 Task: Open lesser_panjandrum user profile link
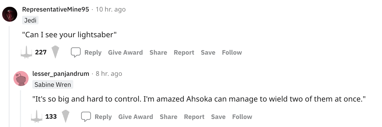click(x=61, y=74)
